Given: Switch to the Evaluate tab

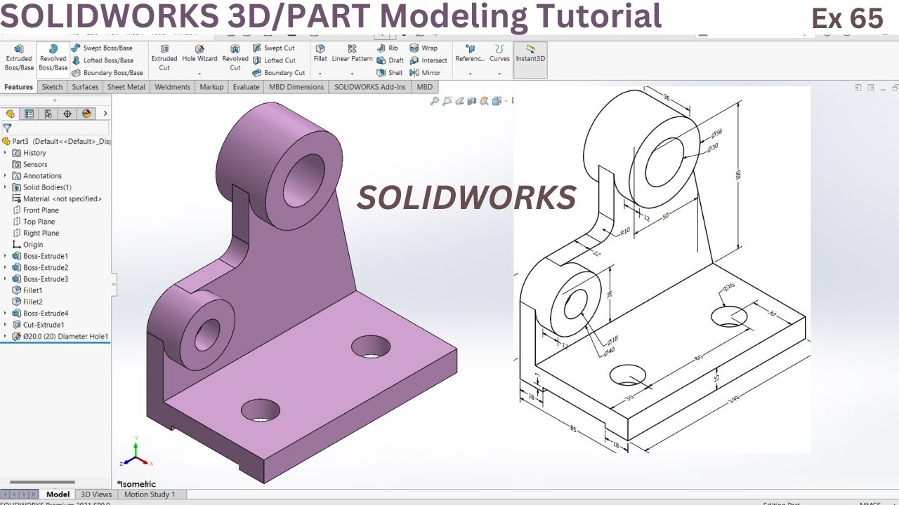Looking at the screenshot, I should 247,87.
